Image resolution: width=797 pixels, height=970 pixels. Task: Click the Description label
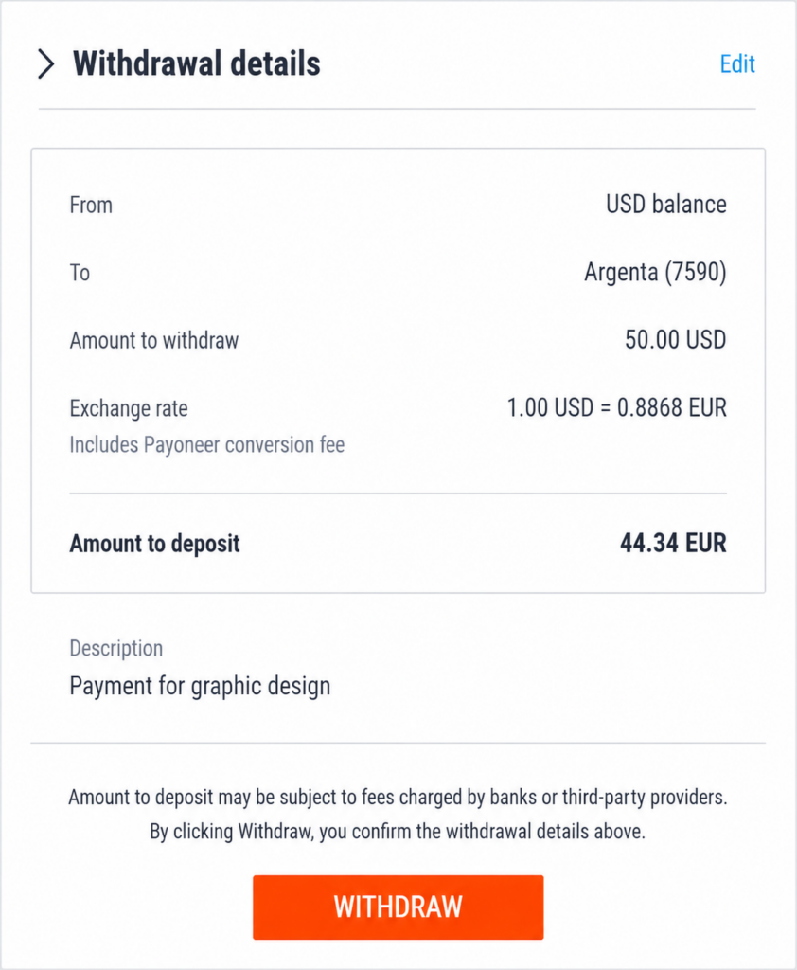point(116,648)
